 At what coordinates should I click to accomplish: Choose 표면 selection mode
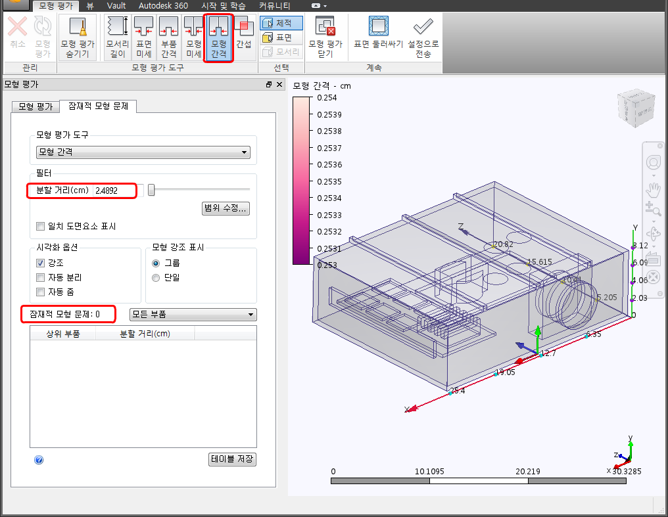281,37
